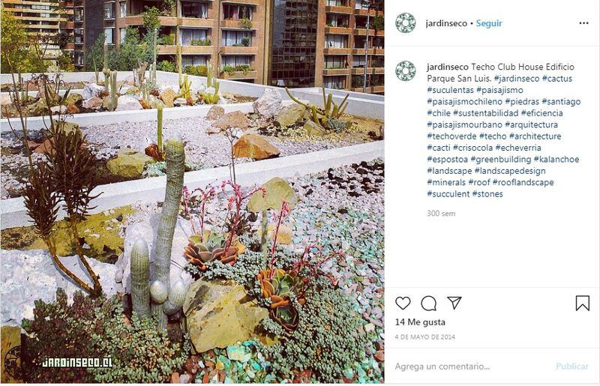
Task: Open the #cactus hashtag link
Action: click(x=556, y=79)
